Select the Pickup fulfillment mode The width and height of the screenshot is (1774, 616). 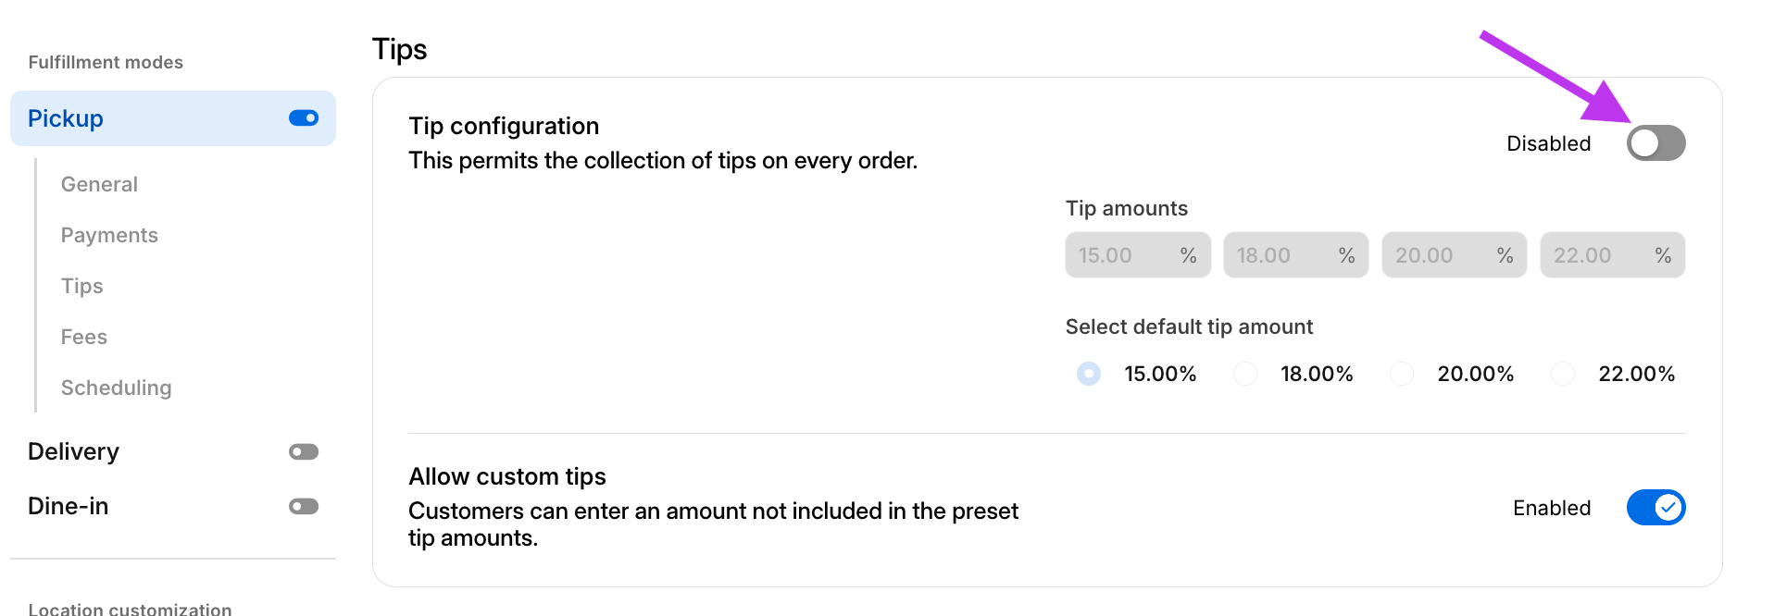[66, 118]
